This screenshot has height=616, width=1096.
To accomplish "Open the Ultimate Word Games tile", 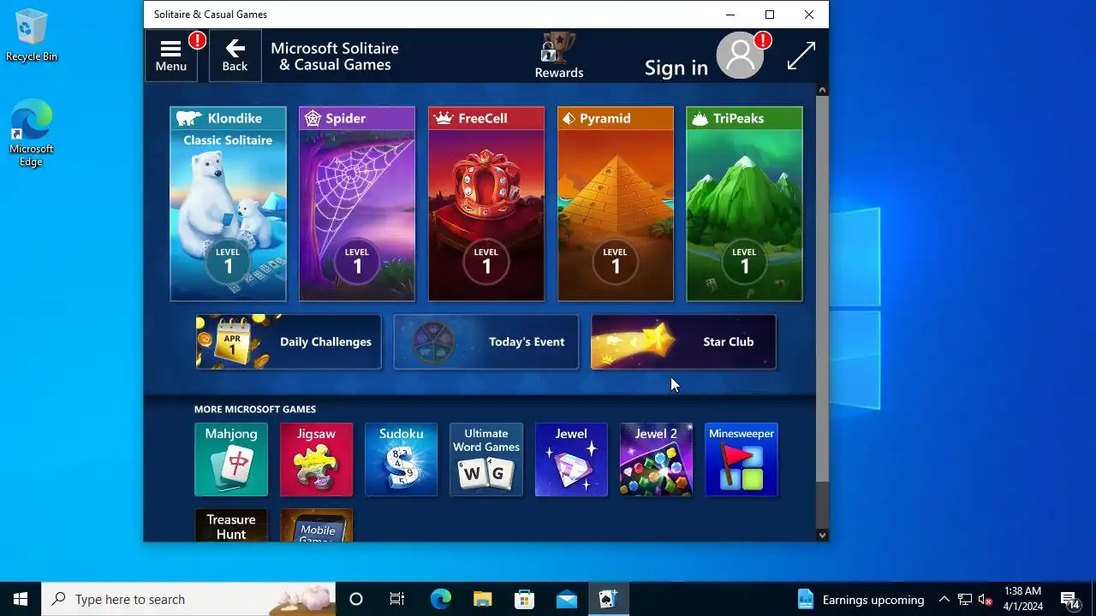I will point(486,459).
